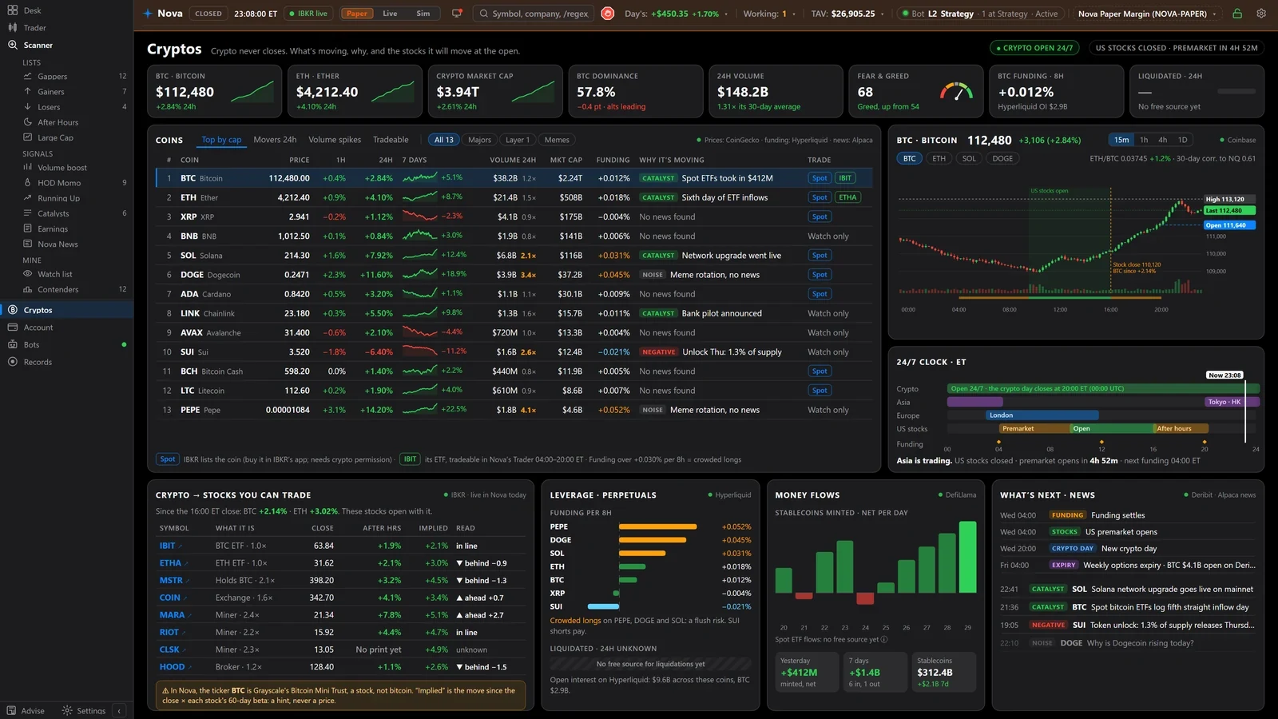
Task: Select the Large Cap chart icon
Action: click(28, 137)
